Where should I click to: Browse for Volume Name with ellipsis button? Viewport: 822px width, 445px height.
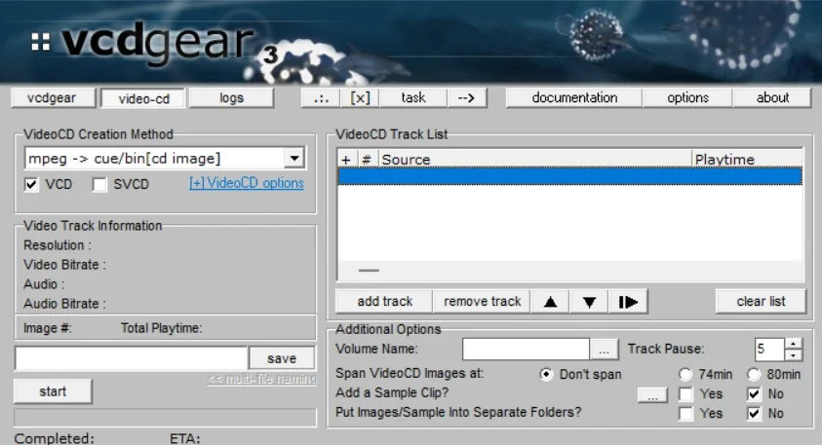(604, 350)
